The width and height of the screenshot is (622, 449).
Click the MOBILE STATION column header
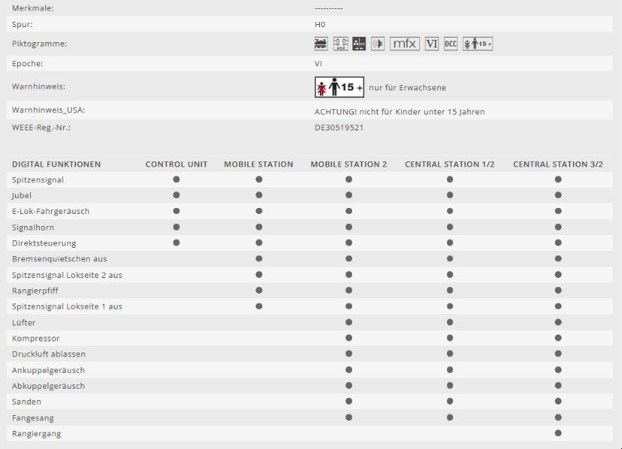[259, 164]
